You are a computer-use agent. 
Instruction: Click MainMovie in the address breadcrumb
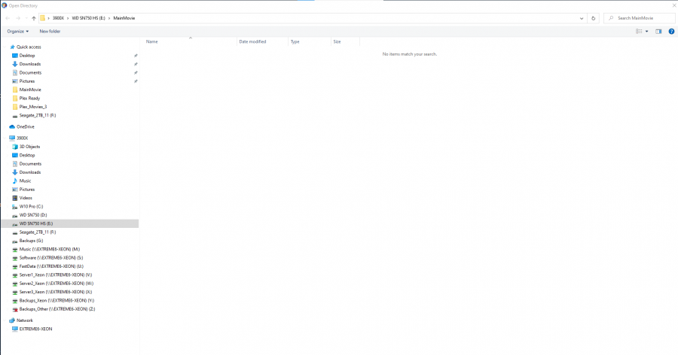pos(124,18)
